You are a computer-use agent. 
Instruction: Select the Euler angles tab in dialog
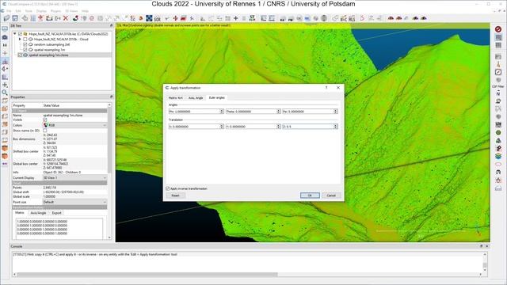tap(216, 97)
